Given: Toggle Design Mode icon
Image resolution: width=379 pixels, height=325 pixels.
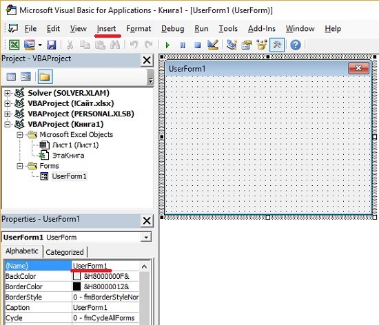Looking at the screenshot, I should coord(213,45).
